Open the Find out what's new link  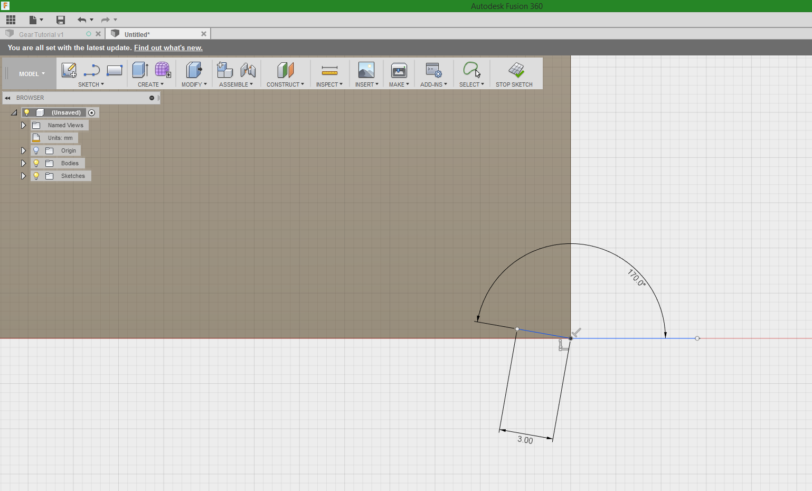[168, 48]
